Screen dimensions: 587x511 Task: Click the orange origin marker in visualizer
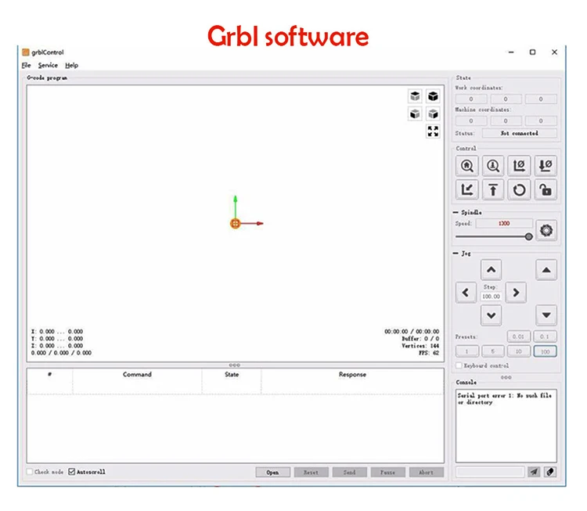235,224
